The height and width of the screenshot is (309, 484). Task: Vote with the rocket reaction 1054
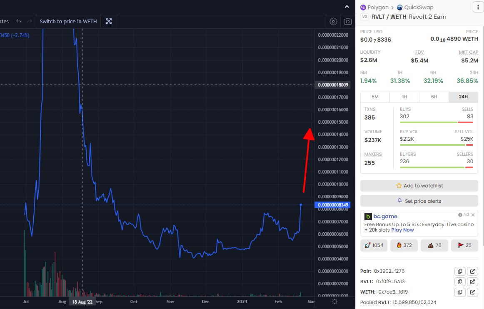pos(374,245)
